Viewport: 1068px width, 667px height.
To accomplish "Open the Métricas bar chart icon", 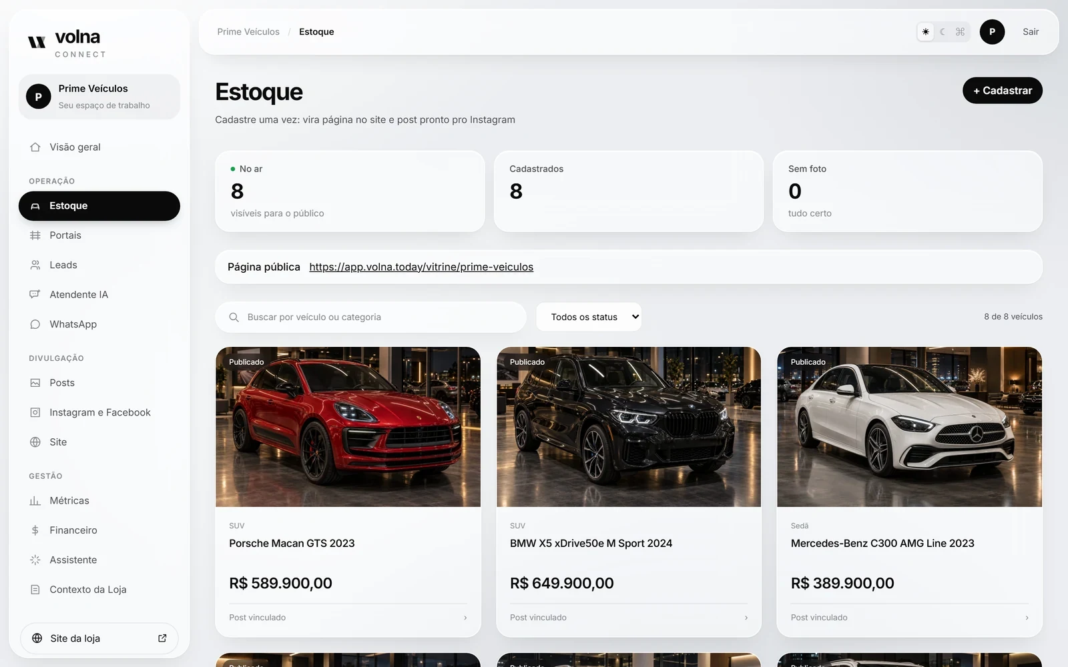I will pyautogui.click(x=35, y=501).
